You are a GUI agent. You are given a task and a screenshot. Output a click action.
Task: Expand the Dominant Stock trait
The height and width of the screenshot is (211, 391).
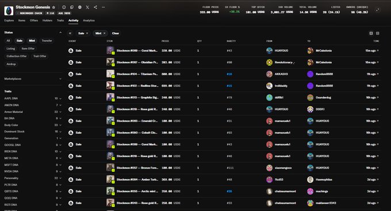coord(32,131)
